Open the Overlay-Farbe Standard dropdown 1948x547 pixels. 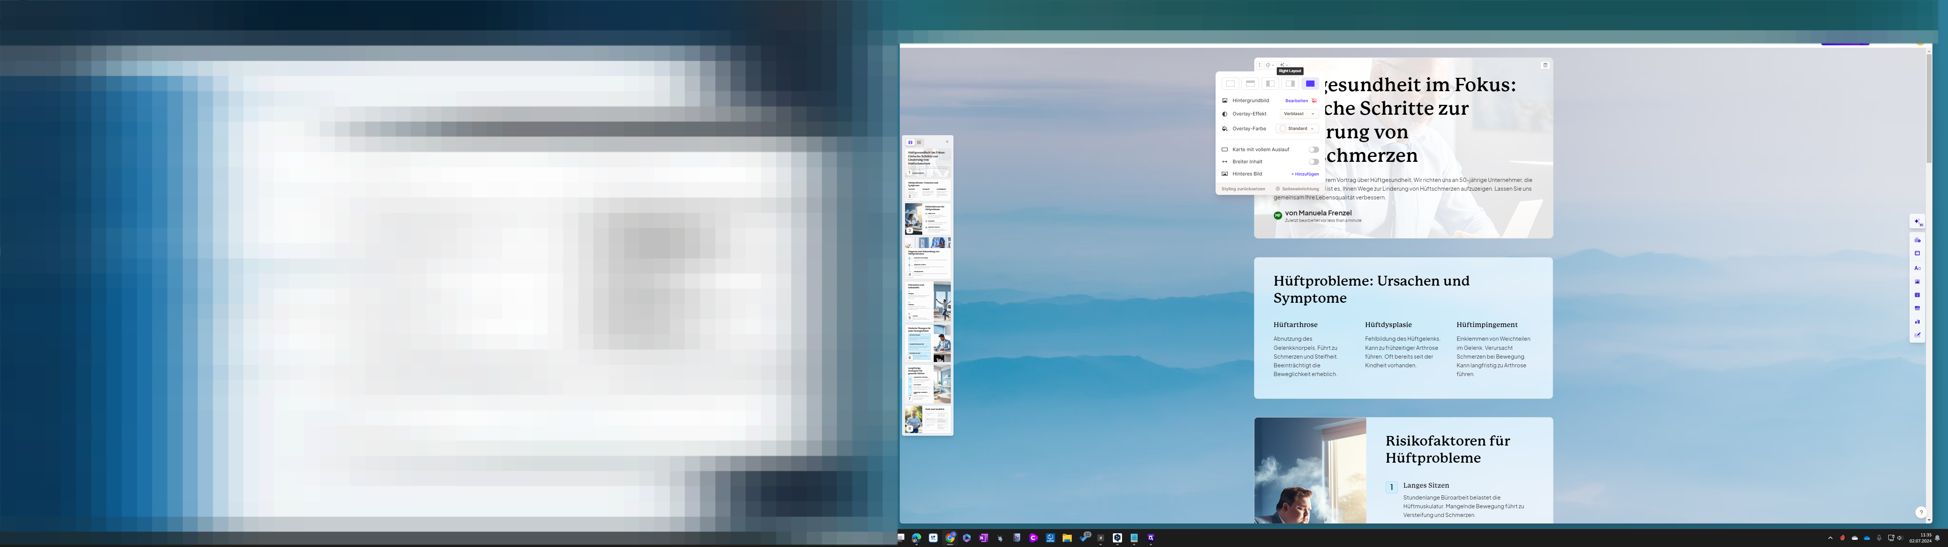(x=1298, y=128)
